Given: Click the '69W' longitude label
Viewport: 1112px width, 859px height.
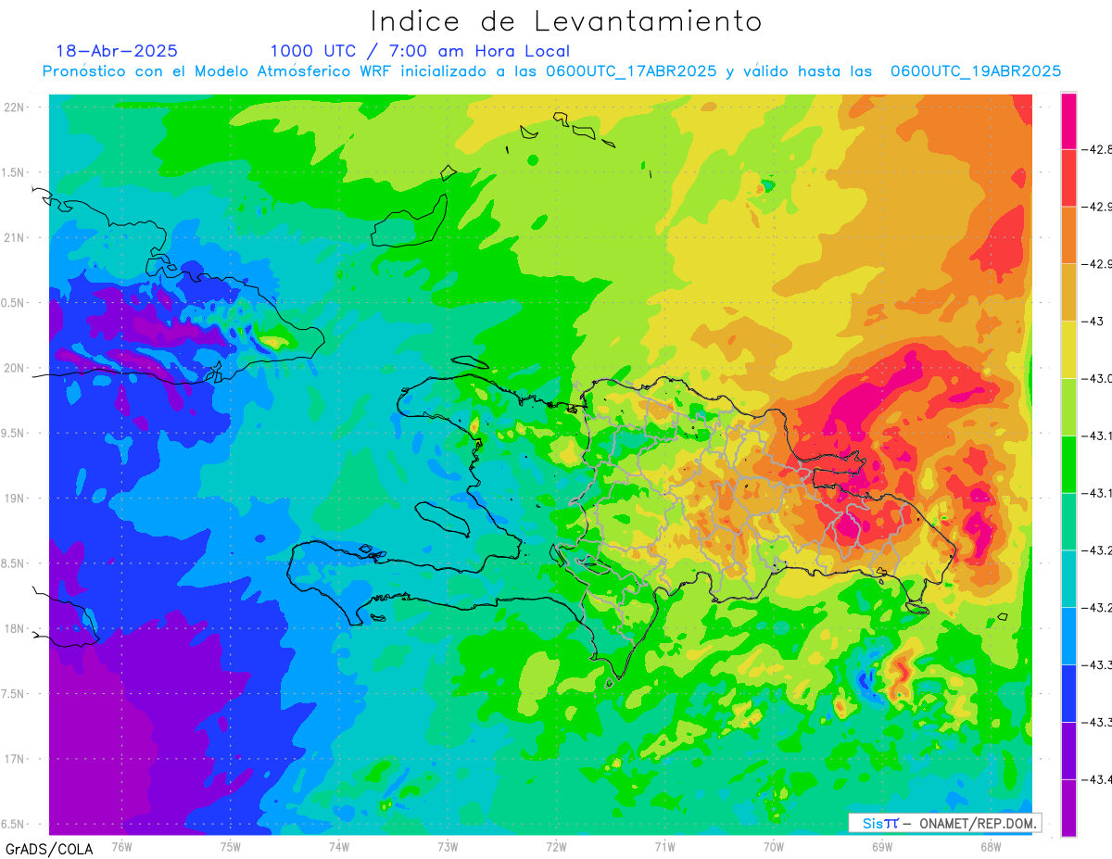Looking at the screenshot, I should pos(882,846).
